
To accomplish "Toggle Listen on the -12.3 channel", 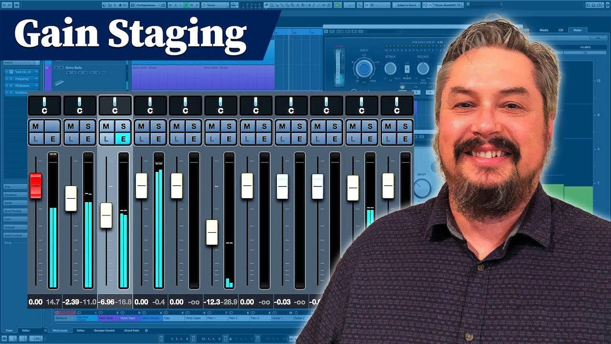I will (x=213, y=139).
